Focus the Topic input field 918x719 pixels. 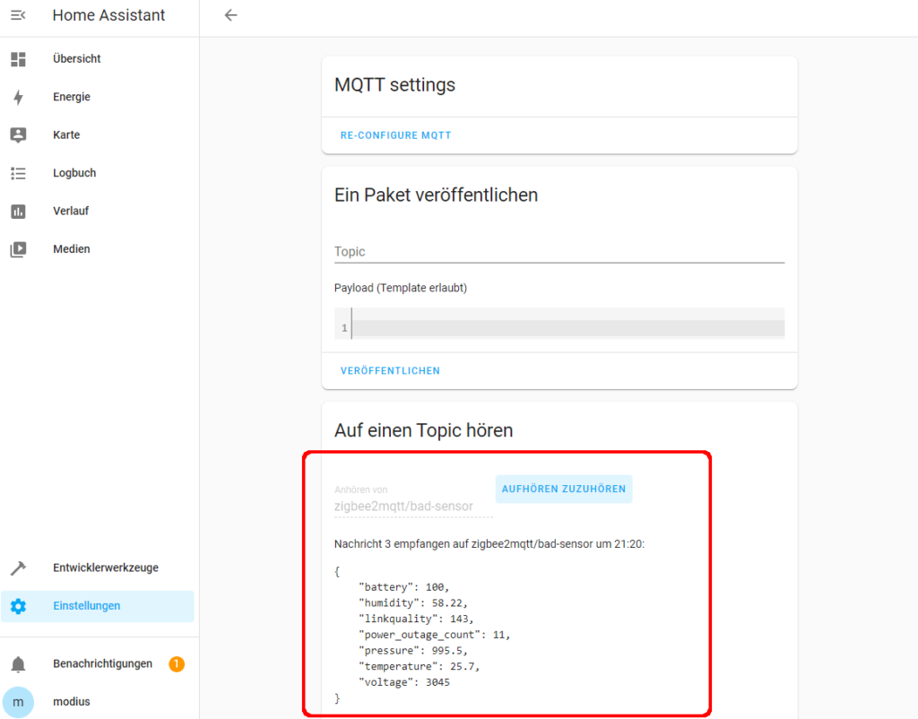pos(559,252)
